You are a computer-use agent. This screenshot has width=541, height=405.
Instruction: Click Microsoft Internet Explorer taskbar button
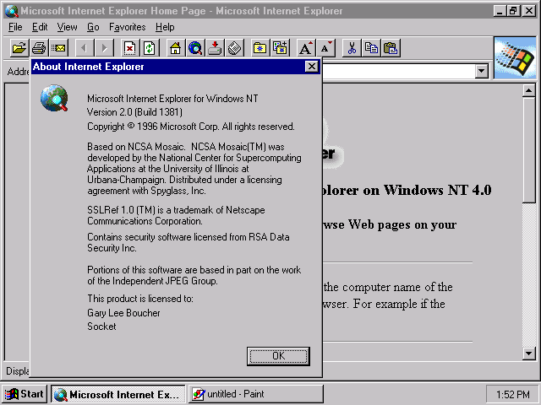[118, 394]
